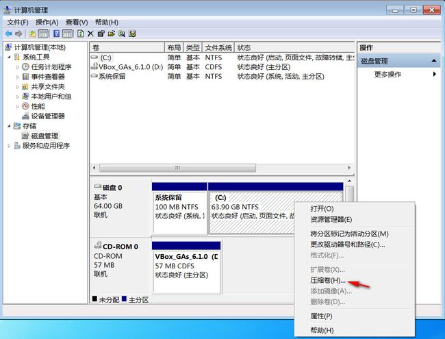This screenshot has width=445, height=339.
Task: Click the Refresh toolbar icon
Action: point(81,34)
